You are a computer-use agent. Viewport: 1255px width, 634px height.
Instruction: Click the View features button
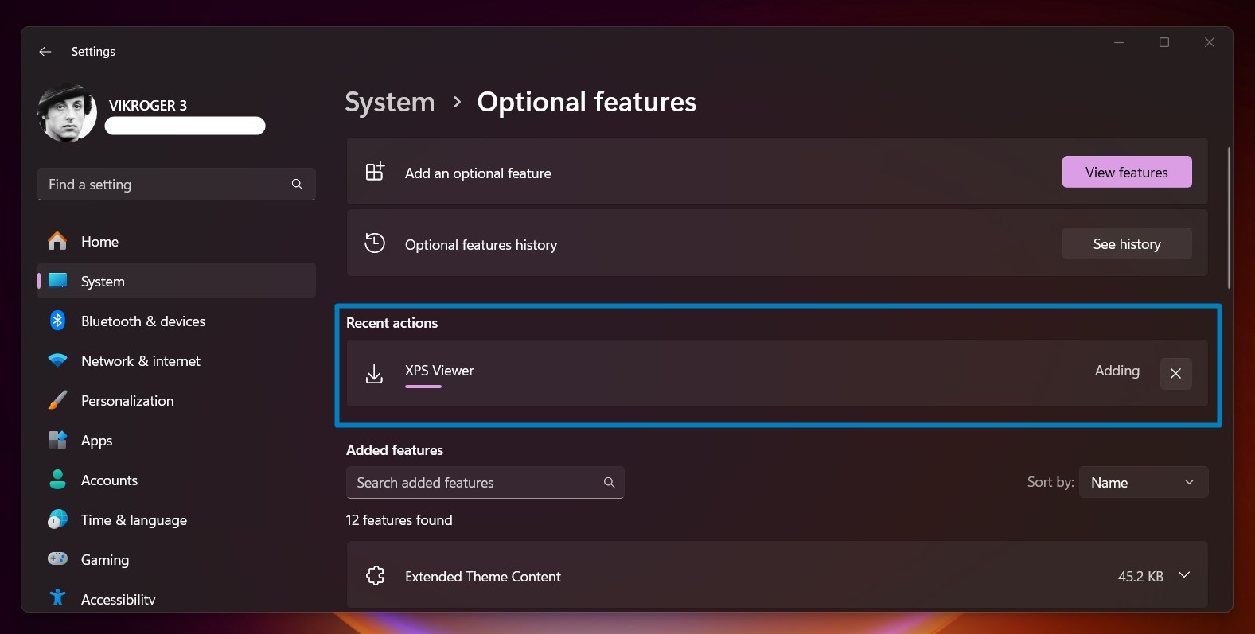click(x=1127, y=172)
